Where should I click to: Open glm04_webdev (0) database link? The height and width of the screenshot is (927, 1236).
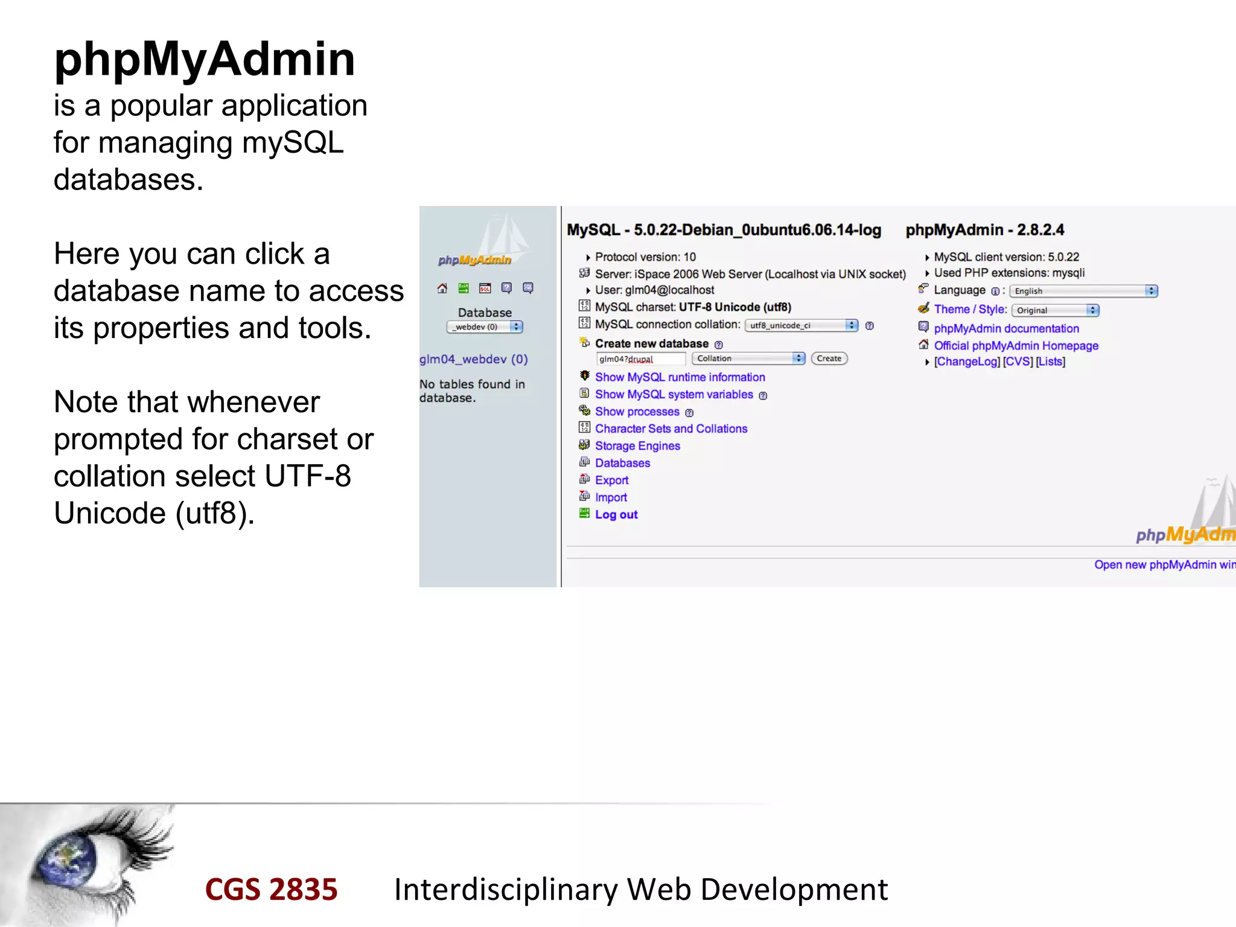474,359
